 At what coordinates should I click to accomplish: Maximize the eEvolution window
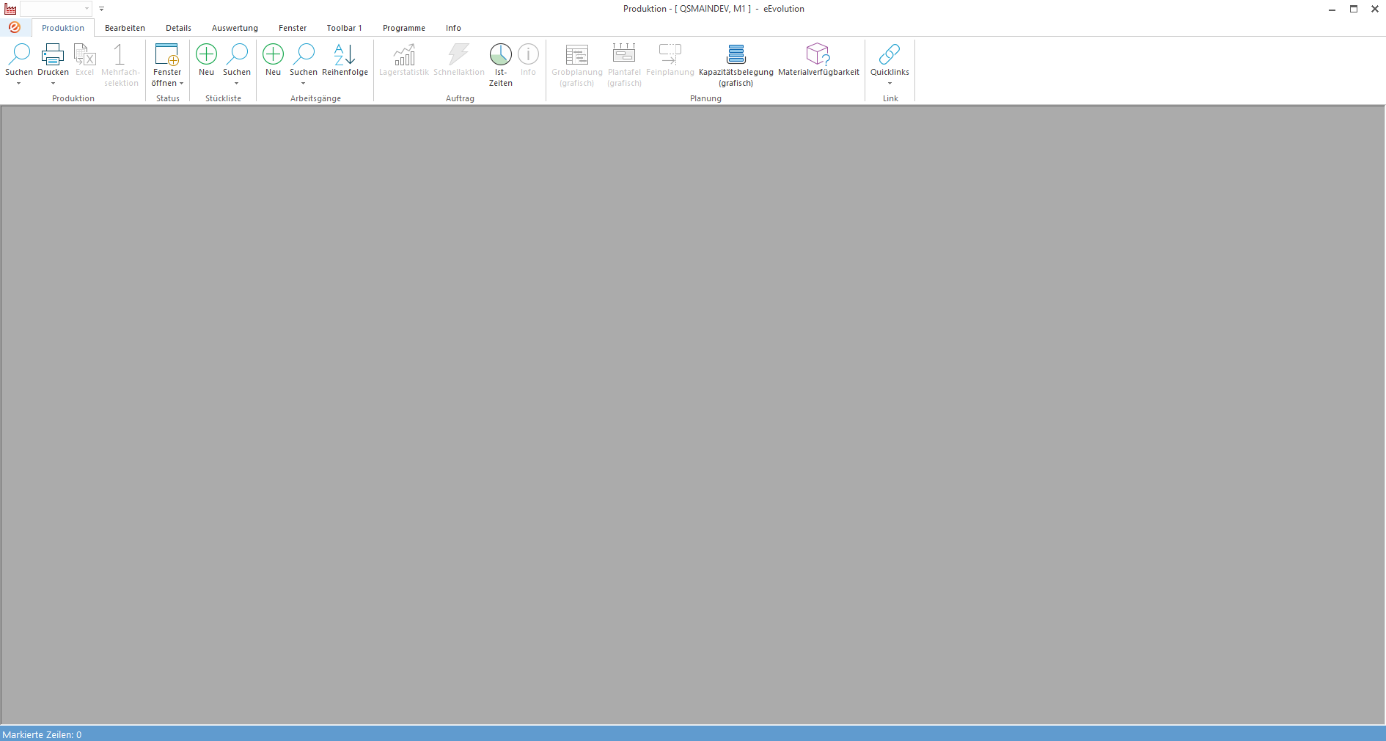tap(1354, 9)
